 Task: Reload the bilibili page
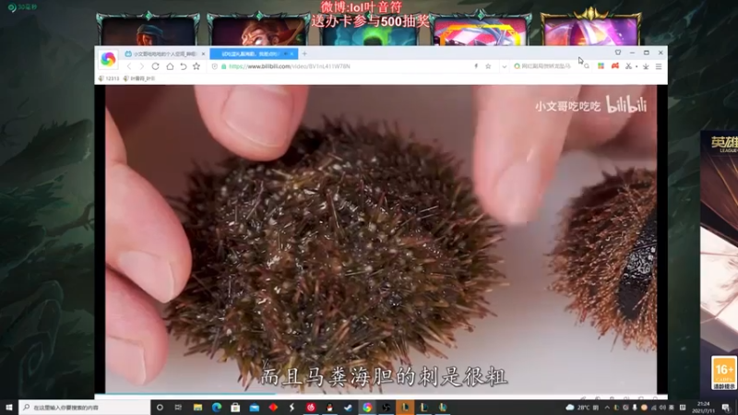tap(155, 66)
